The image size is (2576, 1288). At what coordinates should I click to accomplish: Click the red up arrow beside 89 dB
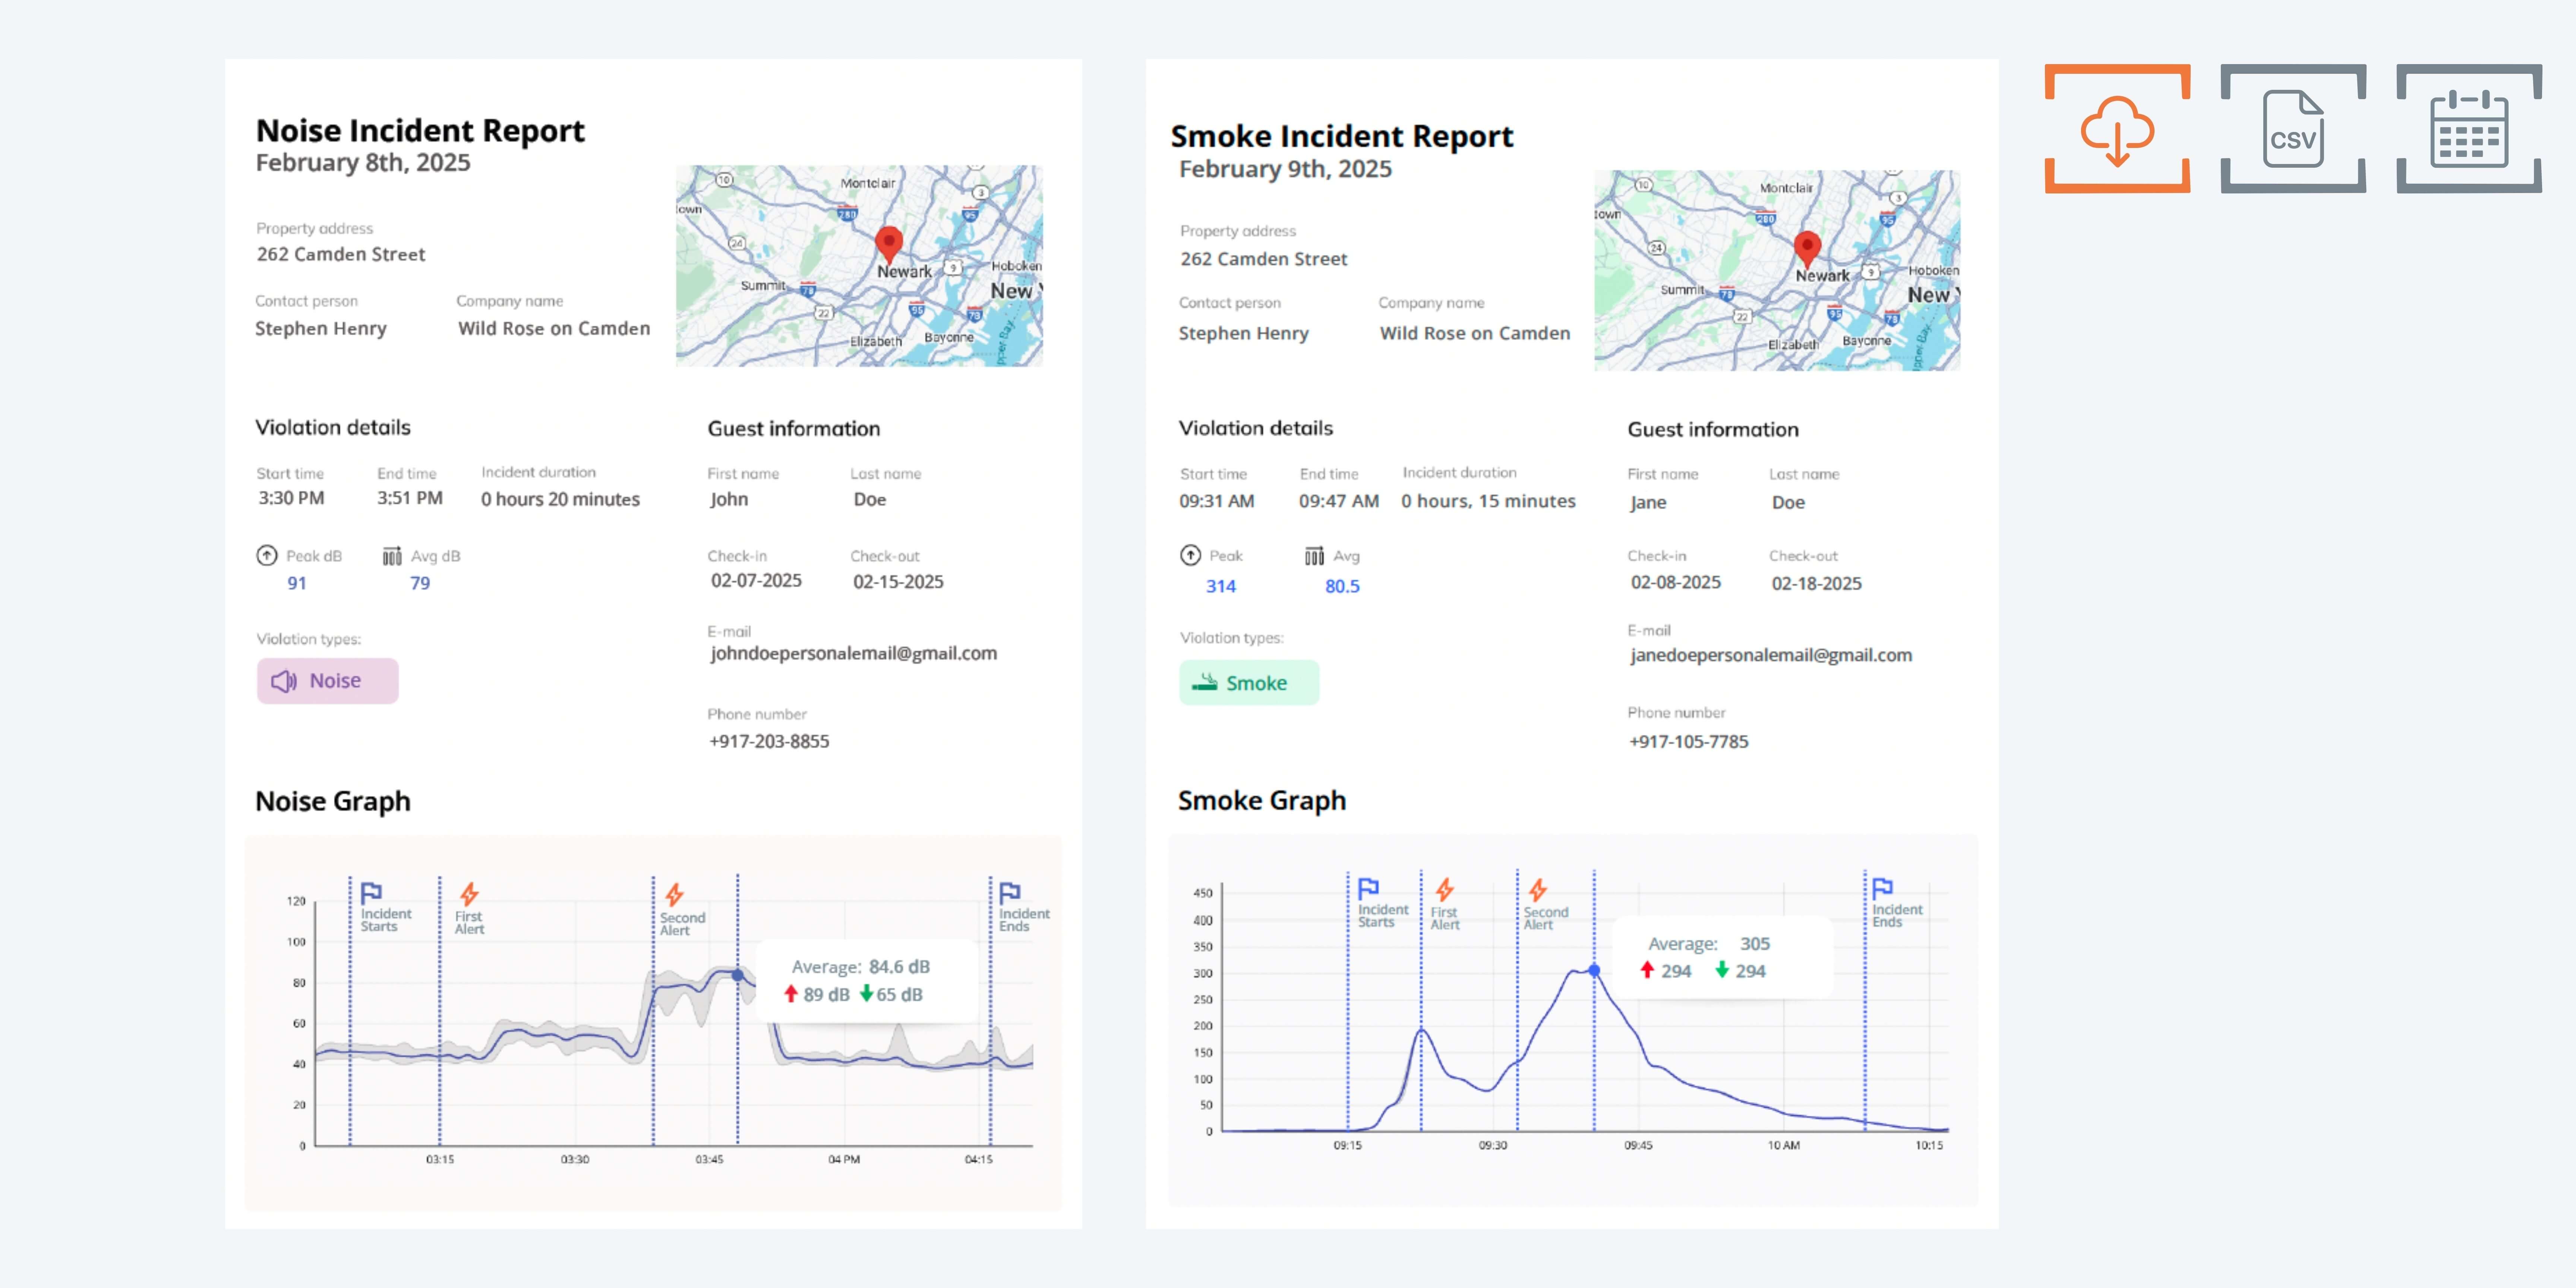click(790, 994)
